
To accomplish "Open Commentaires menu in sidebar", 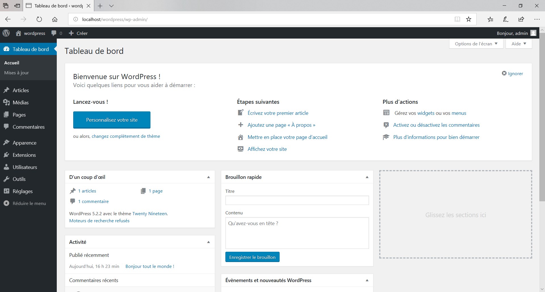I will tap(28, 127).
